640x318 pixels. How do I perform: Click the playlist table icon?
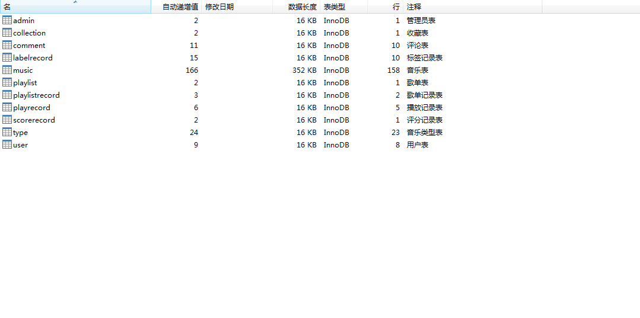7,82
